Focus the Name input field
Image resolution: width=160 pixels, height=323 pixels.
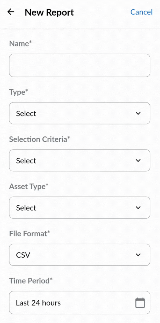coord(79,65)
